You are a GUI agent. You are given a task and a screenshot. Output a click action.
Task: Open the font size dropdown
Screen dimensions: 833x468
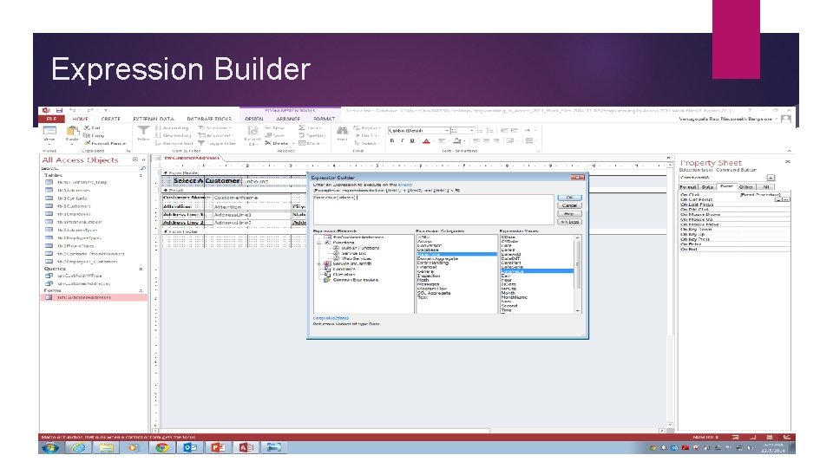point(471,130)
